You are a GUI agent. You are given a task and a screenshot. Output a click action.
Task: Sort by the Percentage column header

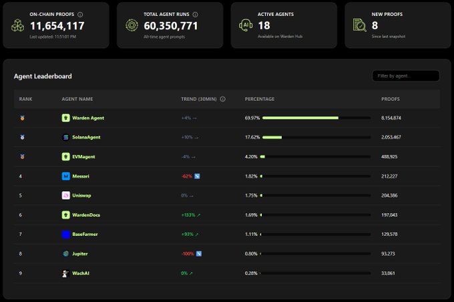click(260, 99)
